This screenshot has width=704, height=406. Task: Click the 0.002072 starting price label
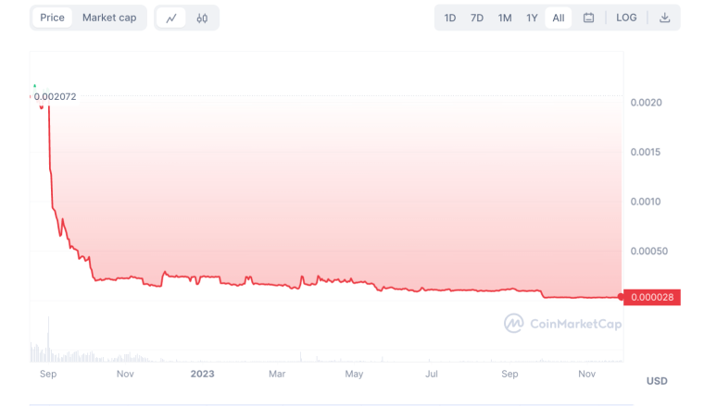[55, 97]
